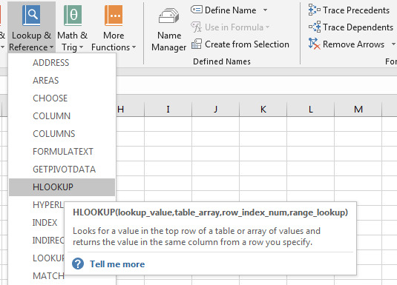Select the Create from Selection icon

click(197, 44)
